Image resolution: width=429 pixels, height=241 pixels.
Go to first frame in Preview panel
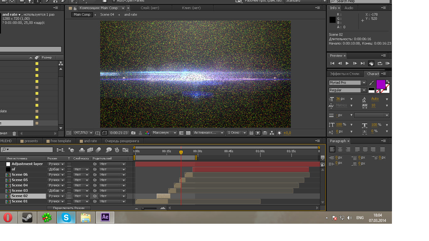[x=332, y=63]
